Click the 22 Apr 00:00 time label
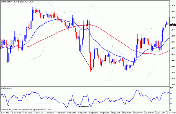The image size is (176, 114). 60,113
